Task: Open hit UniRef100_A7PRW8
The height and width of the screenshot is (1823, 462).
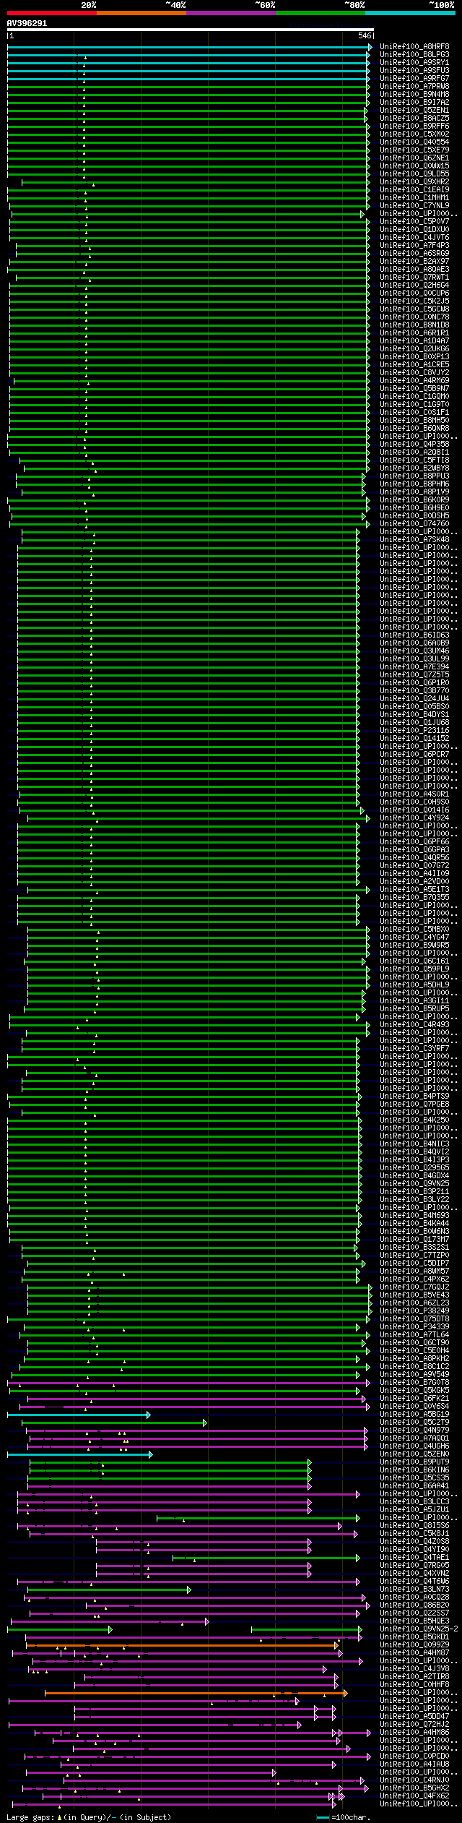Action: coord(414,87)
